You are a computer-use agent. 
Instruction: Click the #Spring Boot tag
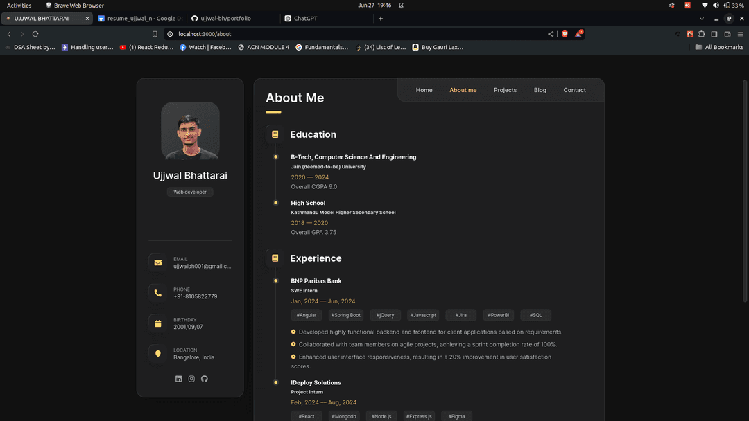(346, 315)
